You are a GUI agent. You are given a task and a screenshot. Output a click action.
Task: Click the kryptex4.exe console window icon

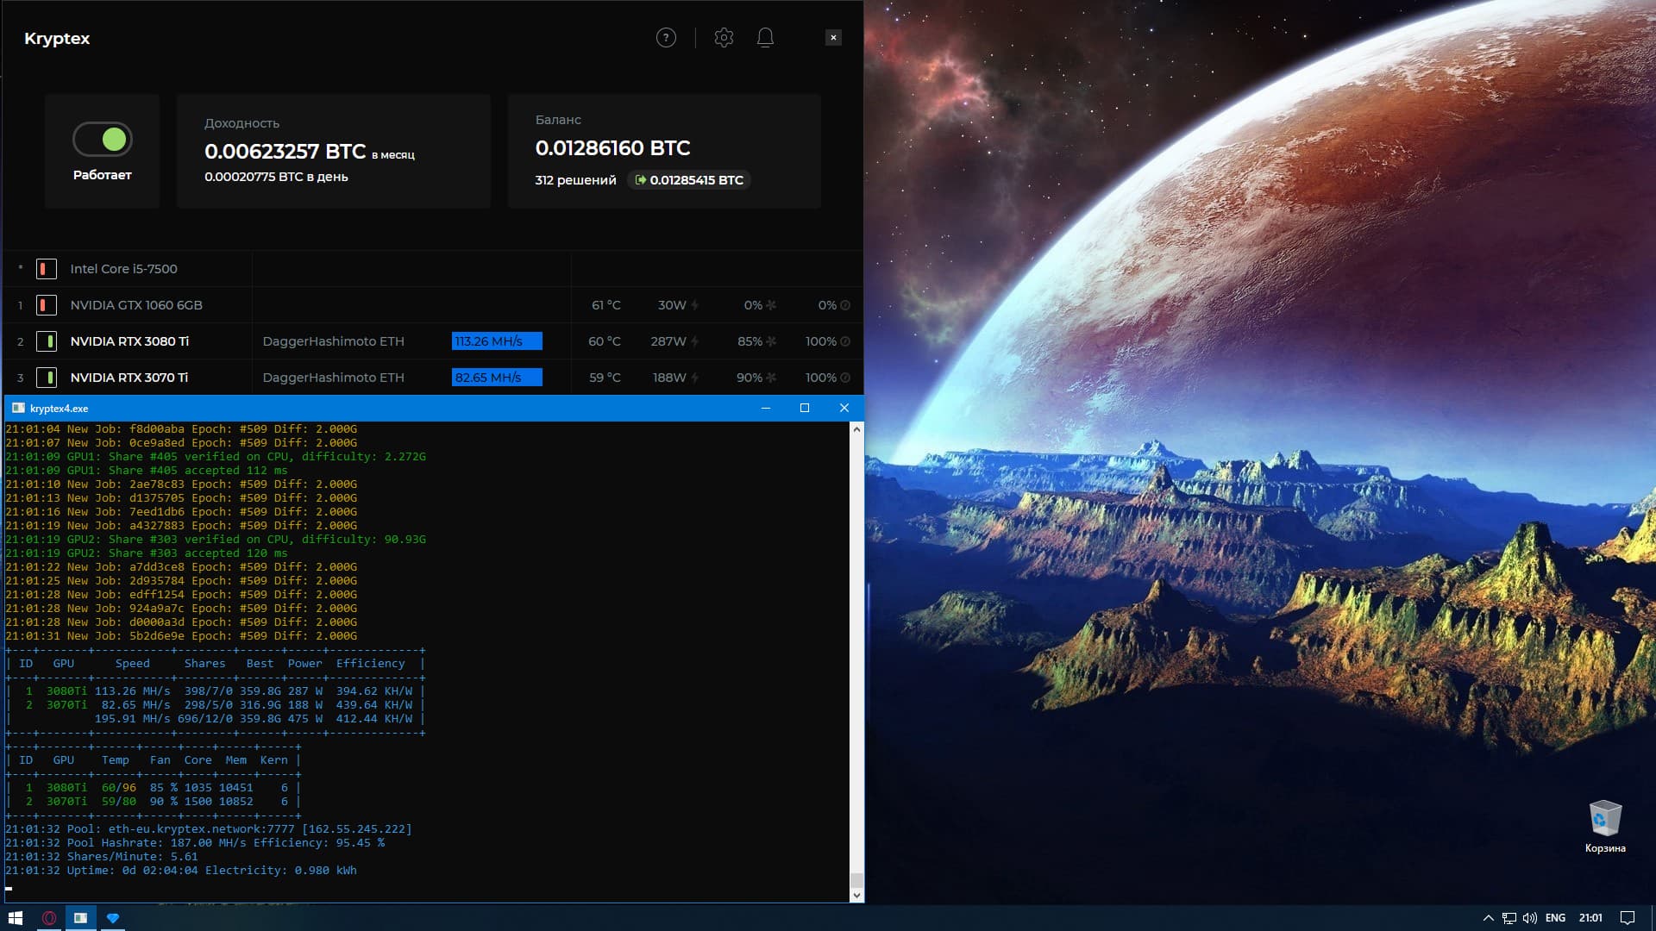pyautogui.click(x=18, y=408)
